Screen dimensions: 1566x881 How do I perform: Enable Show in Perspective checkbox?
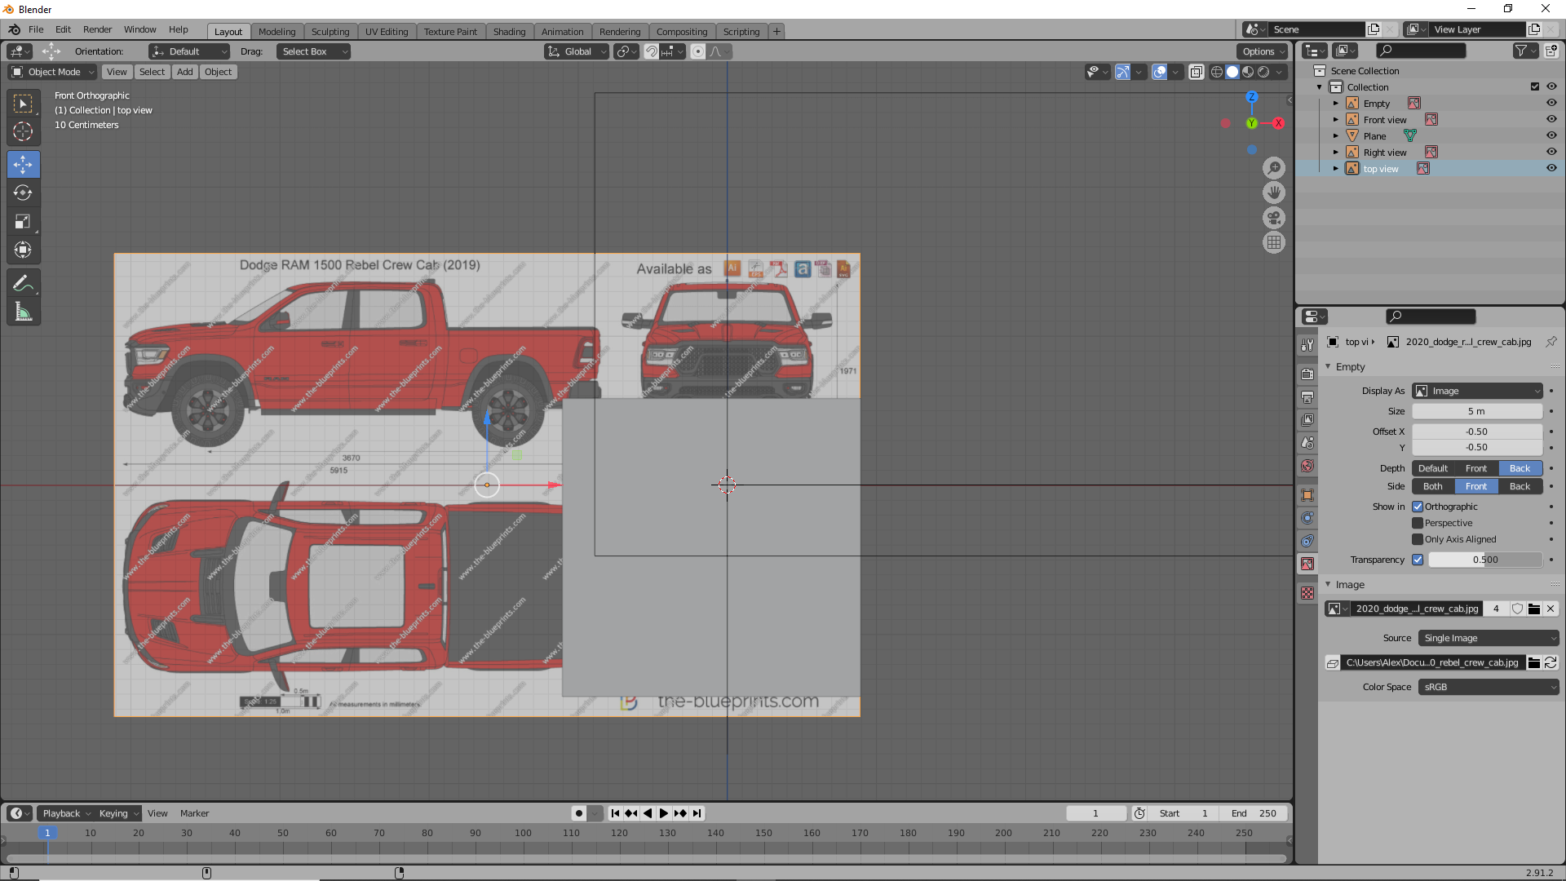pyautogui.click(x=1418, y=523)
